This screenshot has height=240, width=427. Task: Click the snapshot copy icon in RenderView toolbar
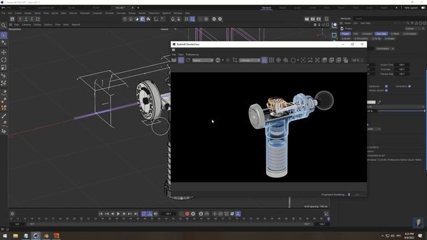pyautogui.click(x=346, y=60)
